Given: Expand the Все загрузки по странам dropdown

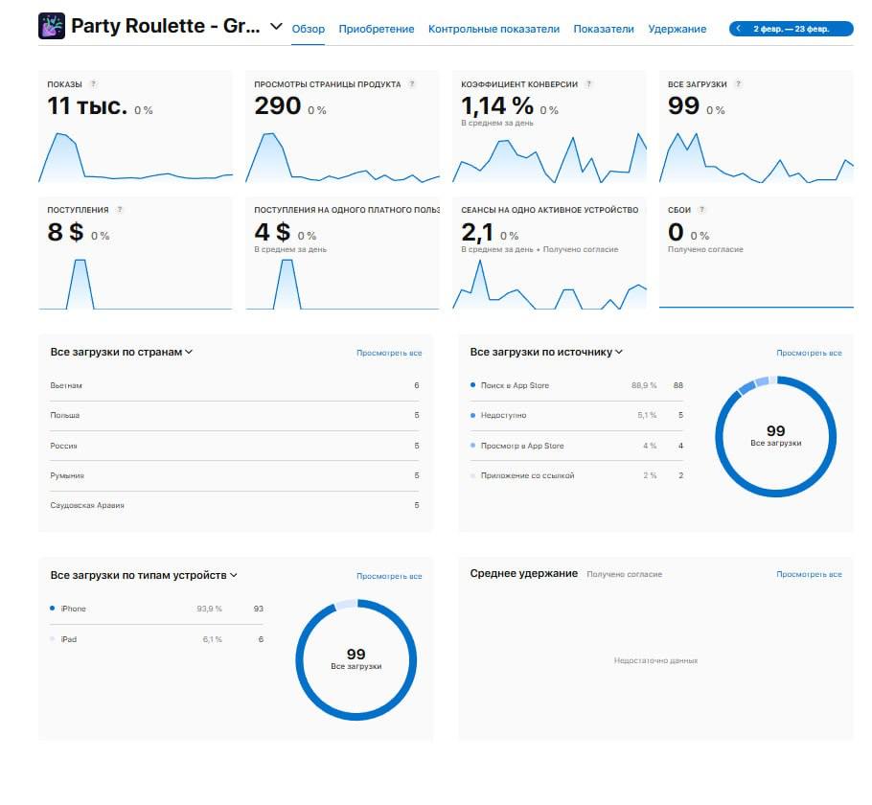Looking at the screenshot, I should (x=192, y=352).
